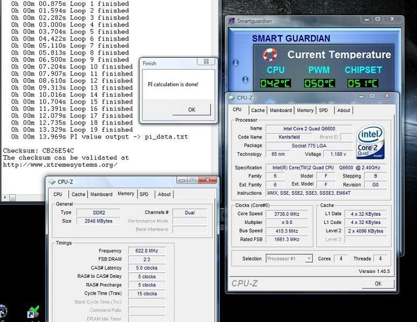The width and height of the screenshot is (417, 322).
Task: Click the memory Frequency value 622.8 MHz
Action: tap(147, 251)
